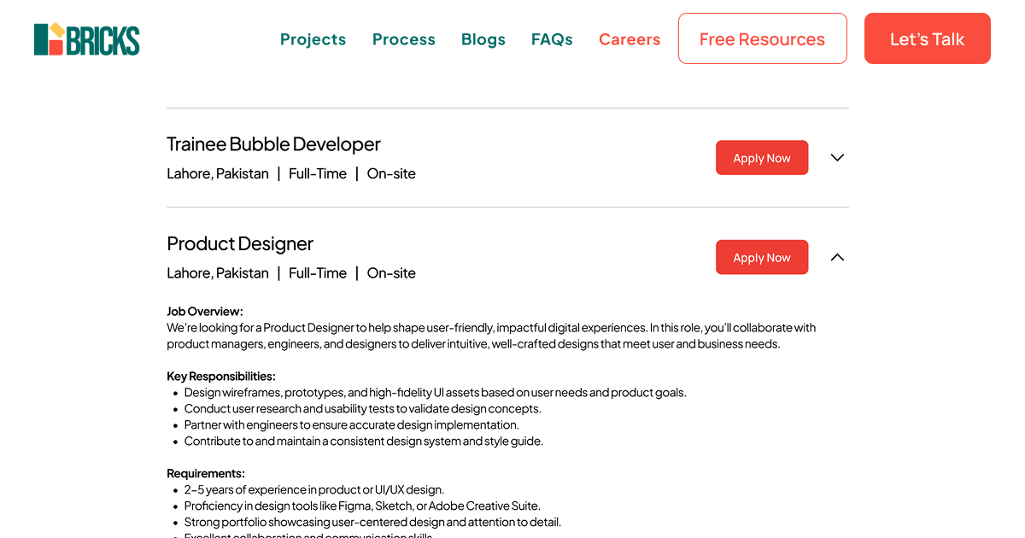The image size is (1025, 538).
Task: Click 'On-site' under Trainee Bubble Developer
Action: pos(391,174)
